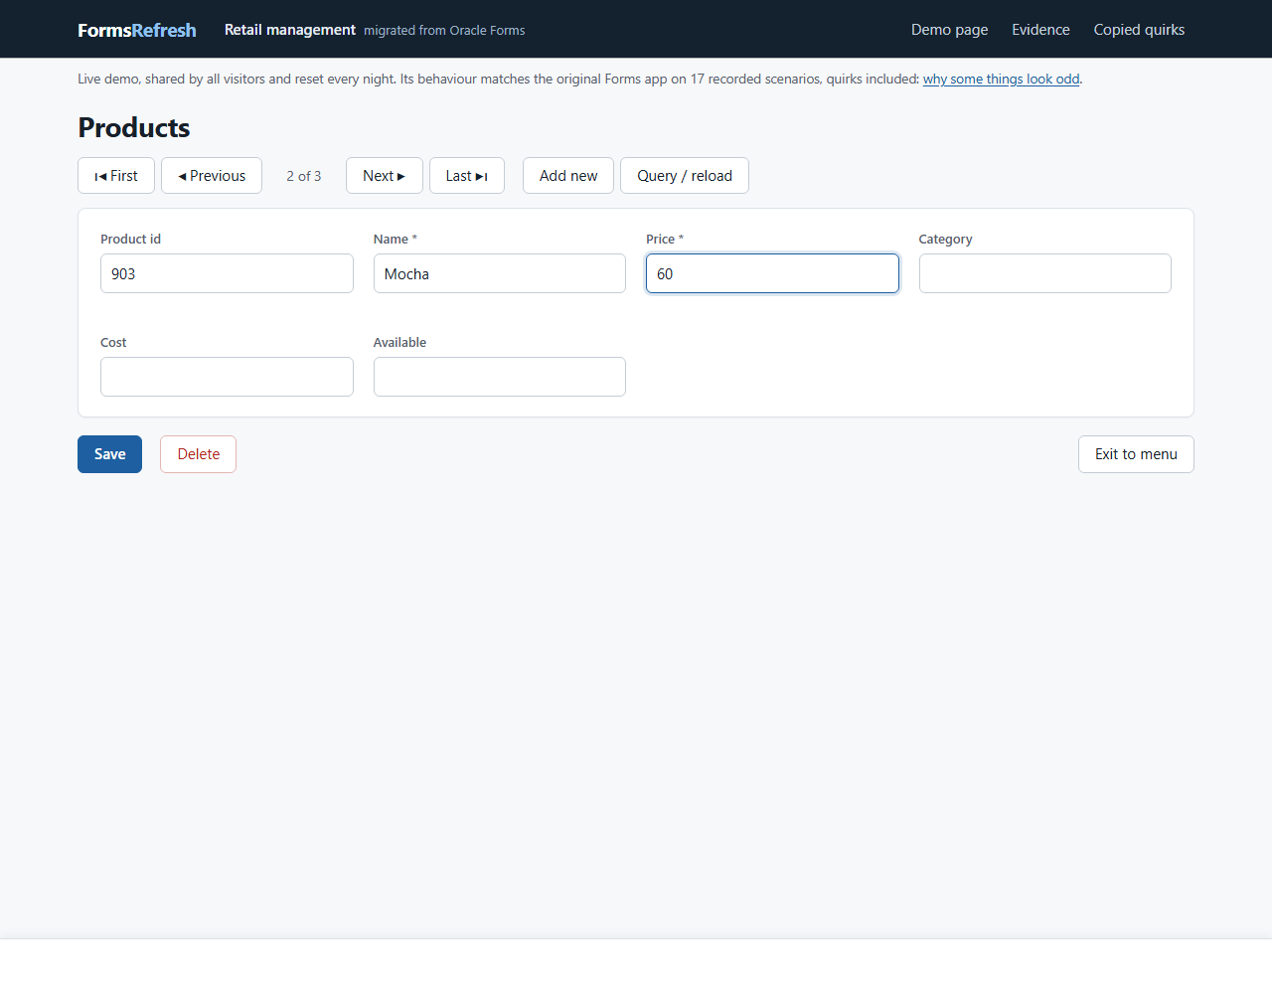Screen dimensions: 1272x994
Task: Open the Copied quirks nav link
Action: pos(1139,30)
